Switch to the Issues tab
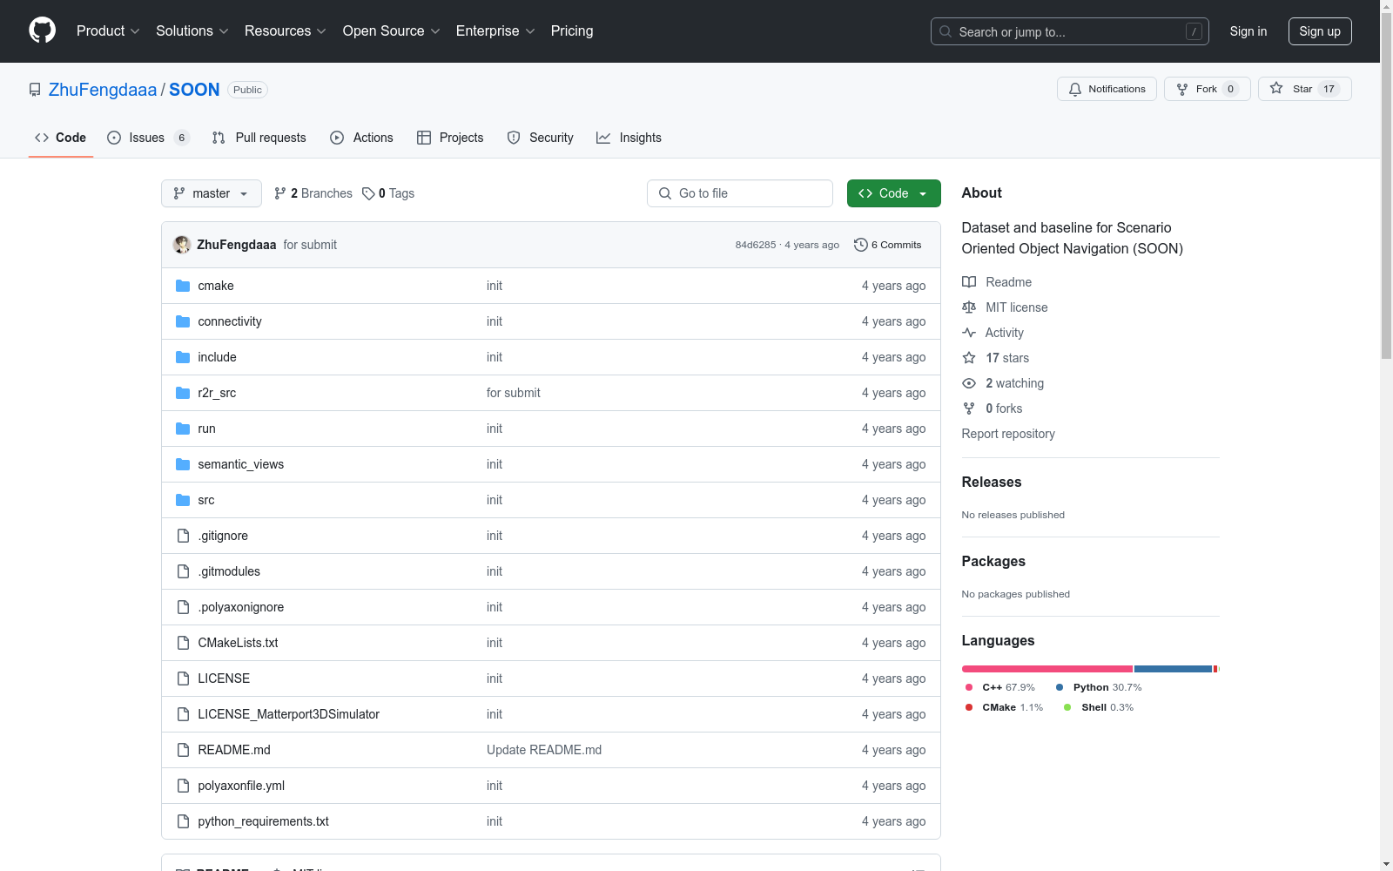 [x=148, y=138]
